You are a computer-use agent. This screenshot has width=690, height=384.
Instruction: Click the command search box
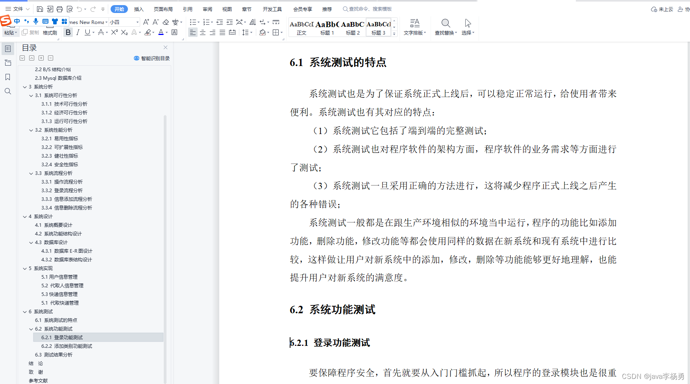367,9
